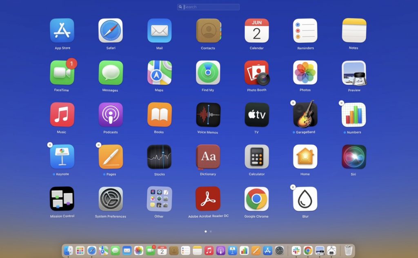Open the Voice Memos app
418x258 pixels.
[x=208, y=115]
